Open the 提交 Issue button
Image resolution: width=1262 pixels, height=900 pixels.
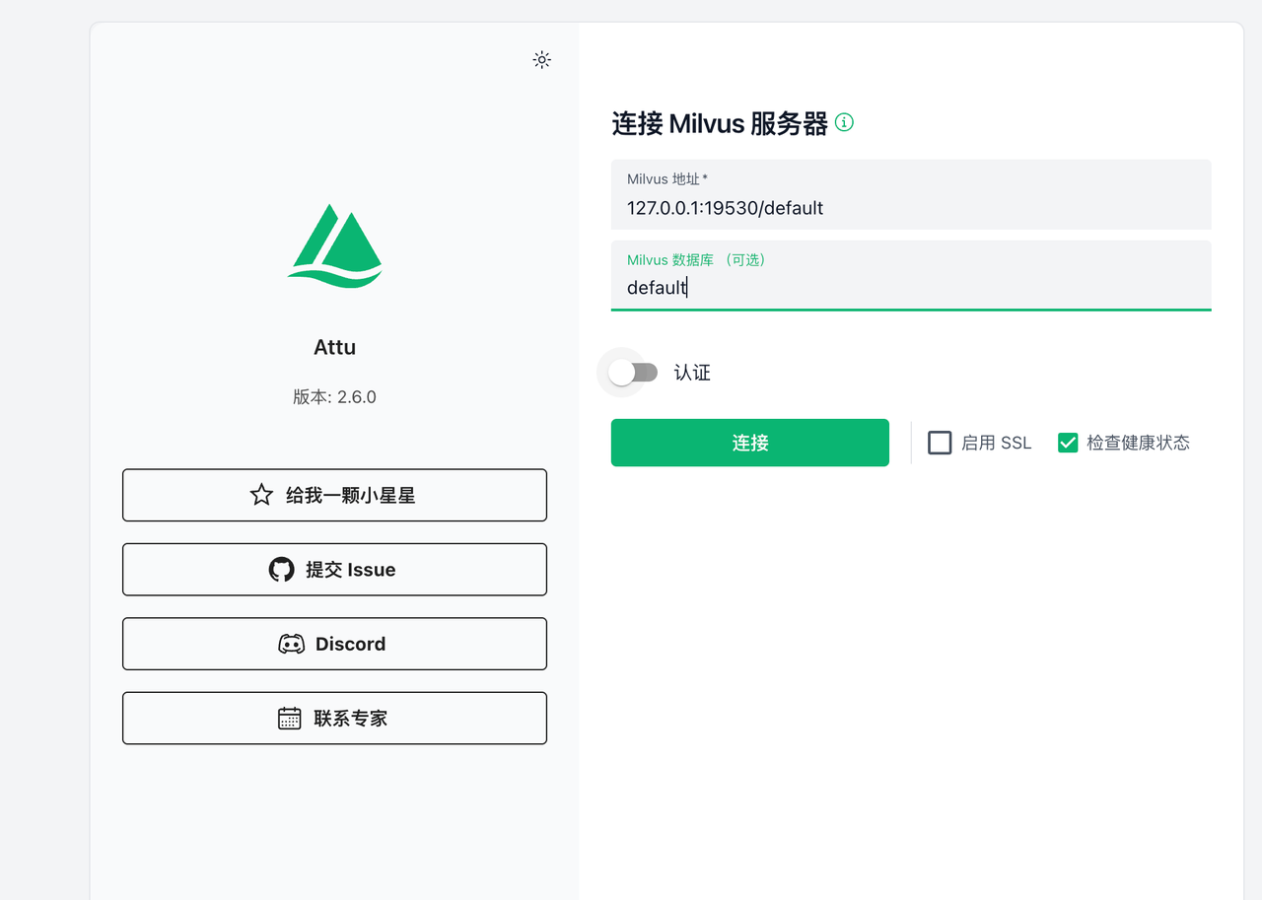[x=334, y=570]
